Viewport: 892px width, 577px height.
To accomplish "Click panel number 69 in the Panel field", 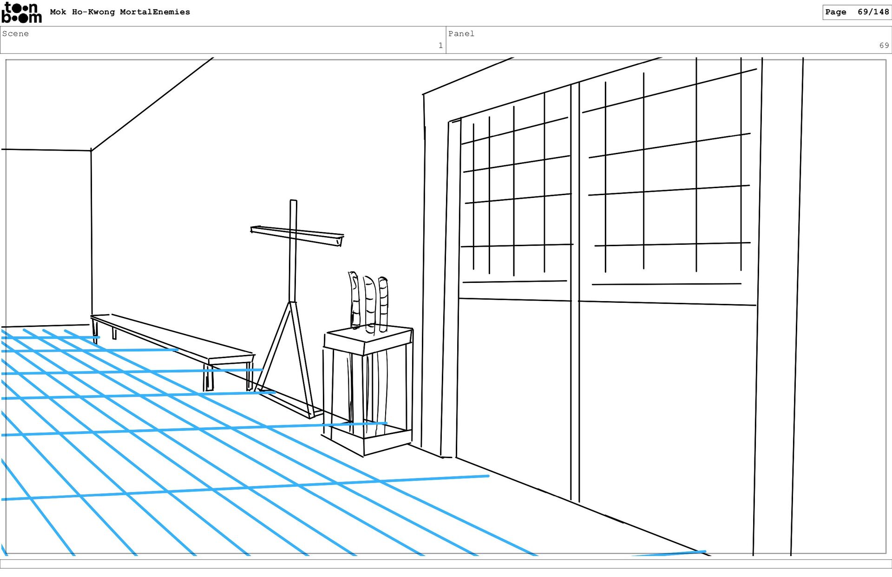I will point(884,46).
